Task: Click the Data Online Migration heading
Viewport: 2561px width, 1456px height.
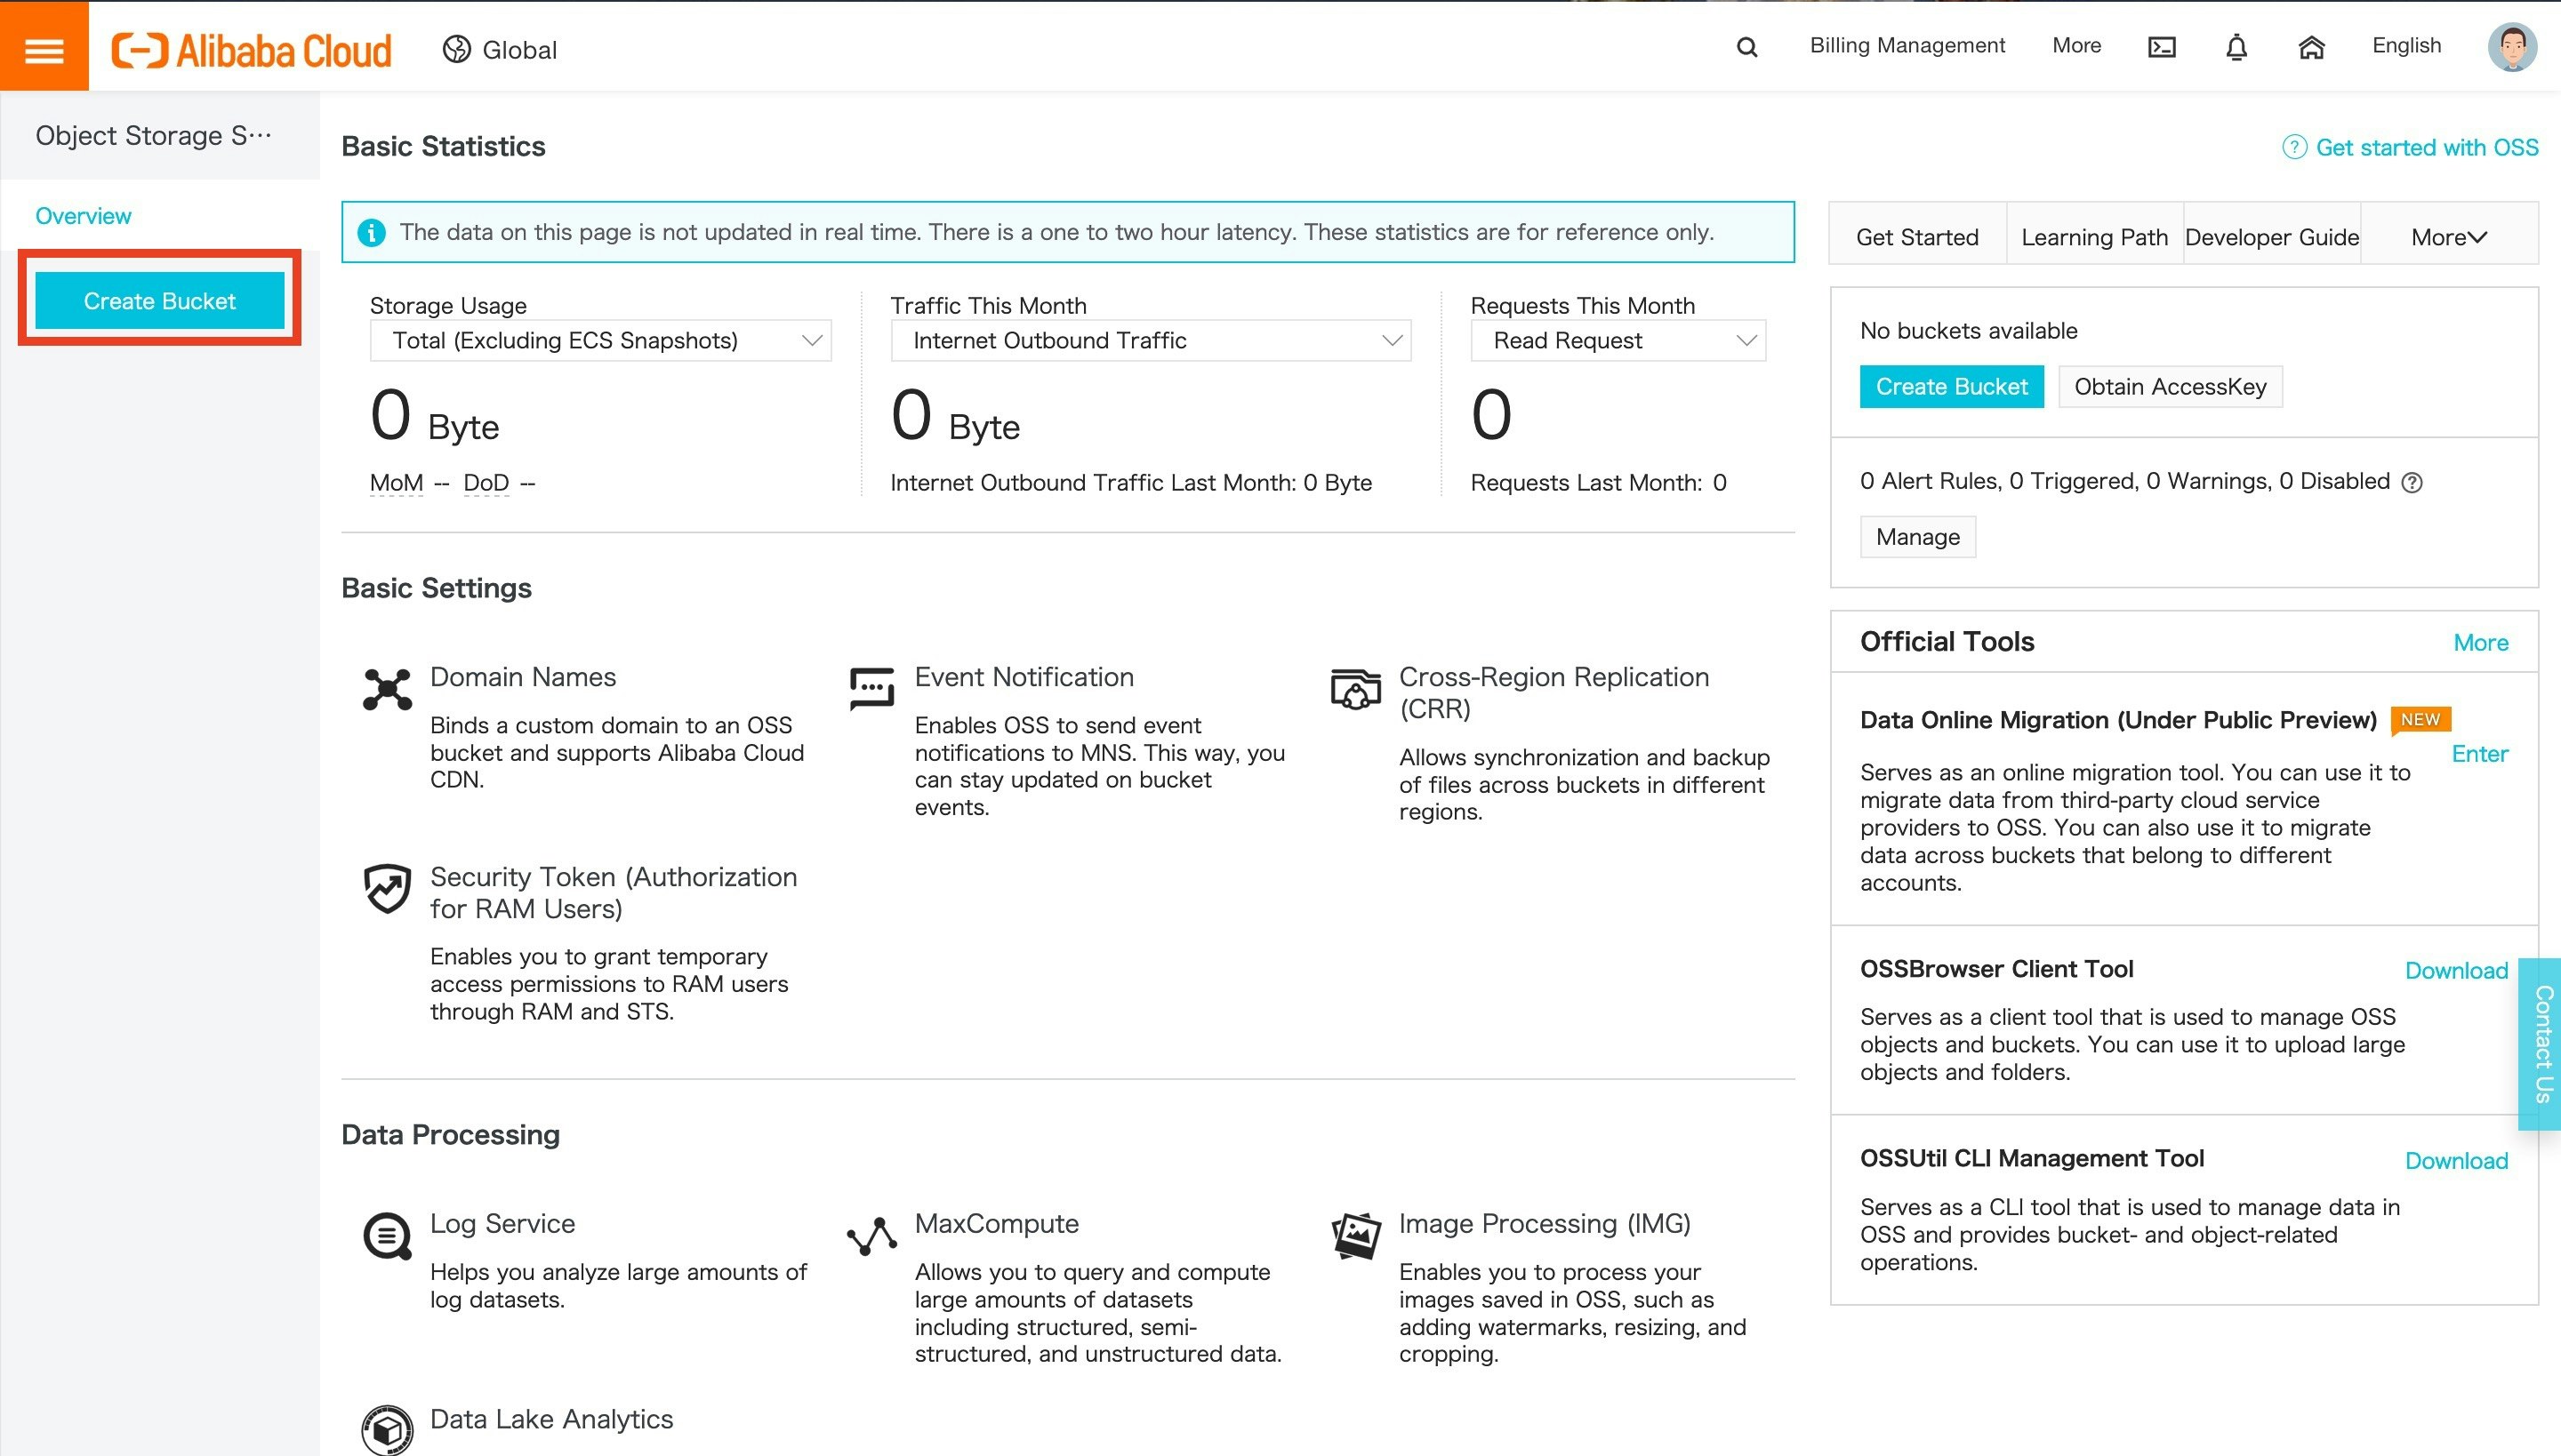Action: [2118, 720]
